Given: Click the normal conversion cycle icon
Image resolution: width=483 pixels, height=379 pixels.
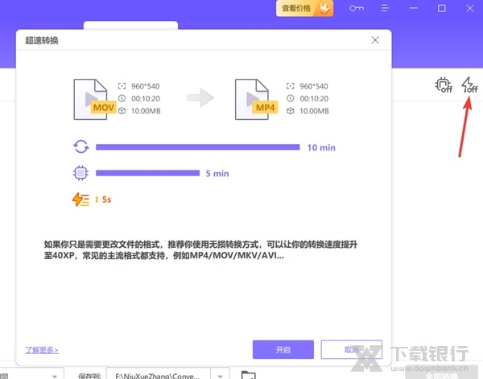Looking at the screenshot, I should pyautogui.click(x=81, y=146).
